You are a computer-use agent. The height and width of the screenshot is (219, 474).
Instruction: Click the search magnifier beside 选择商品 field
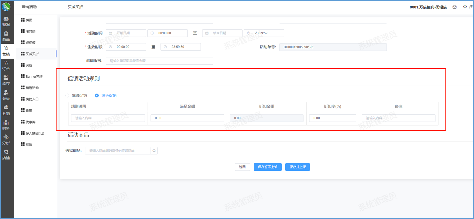point(154,151)
